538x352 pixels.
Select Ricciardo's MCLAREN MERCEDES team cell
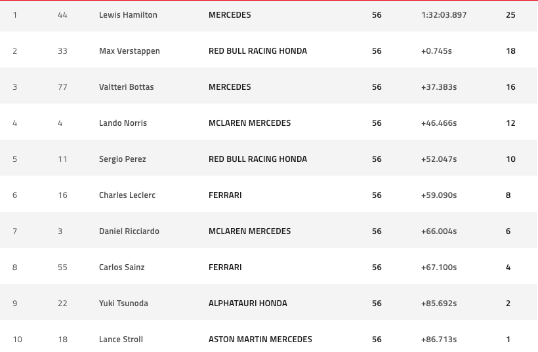click(x=250, y=231)
